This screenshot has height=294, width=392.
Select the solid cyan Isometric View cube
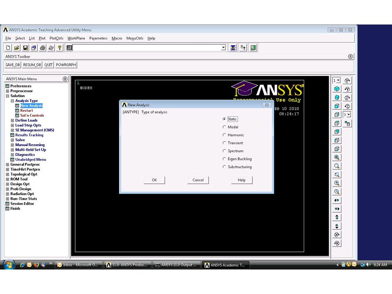(337, 89)
